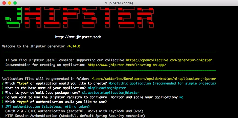Click the question 'What is your default Java package name?'

coord(43,93)
